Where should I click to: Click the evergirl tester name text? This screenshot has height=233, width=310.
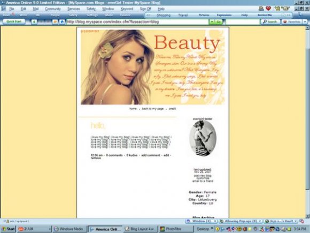click(203, 119)
